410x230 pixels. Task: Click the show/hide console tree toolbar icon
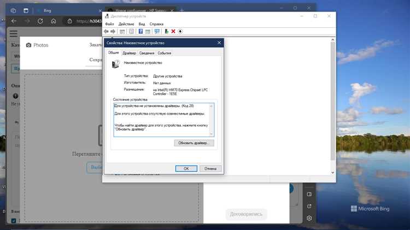122,31
